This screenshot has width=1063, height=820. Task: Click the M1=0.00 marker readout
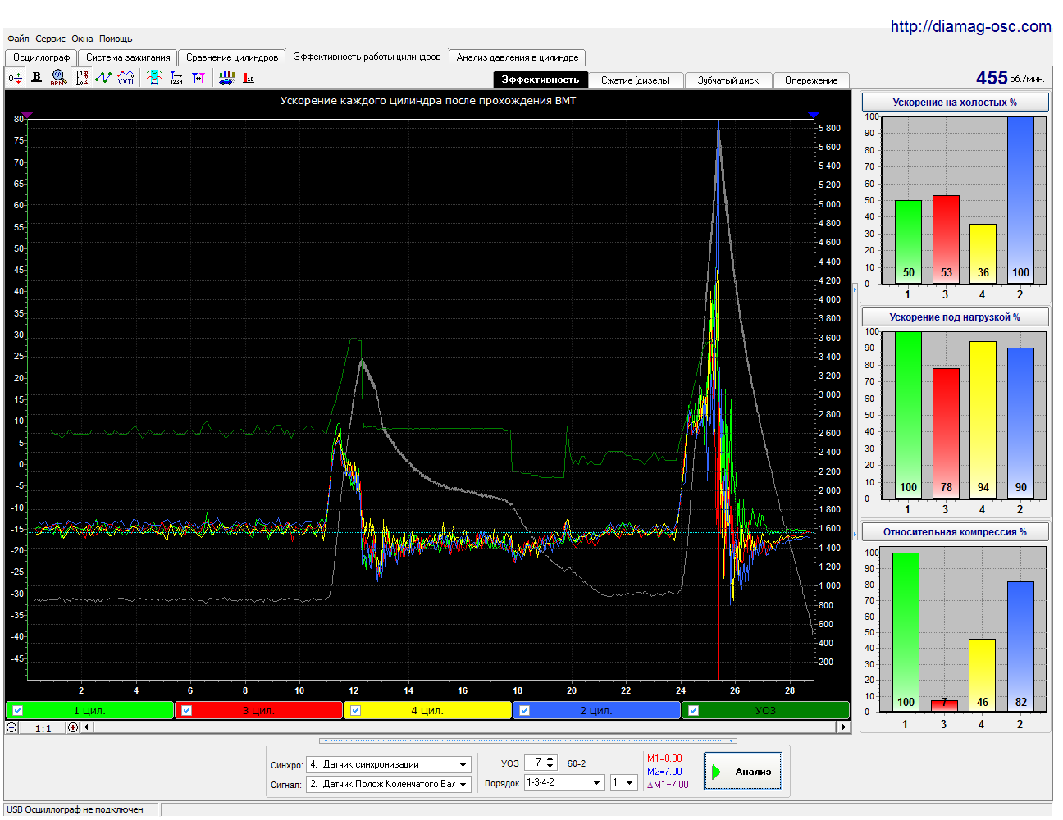pyautogui.click(x=664, y=758)
